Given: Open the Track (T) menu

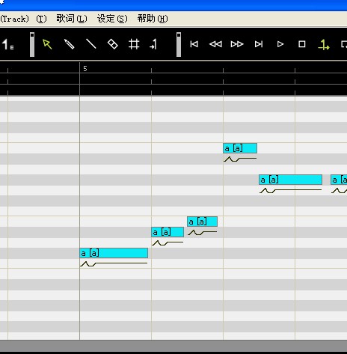Looking at the screenshot, I should [23, 19].
